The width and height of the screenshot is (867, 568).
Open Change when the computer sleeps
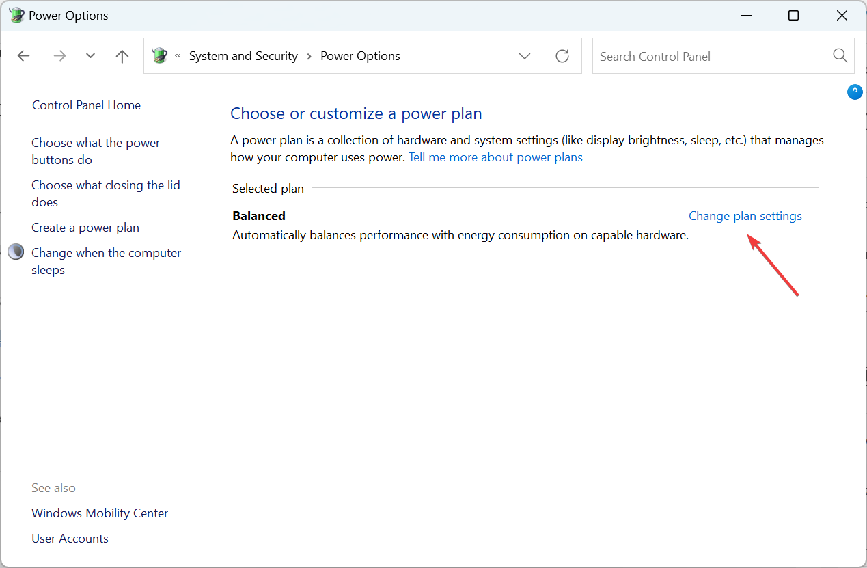(x=106, y=261)
